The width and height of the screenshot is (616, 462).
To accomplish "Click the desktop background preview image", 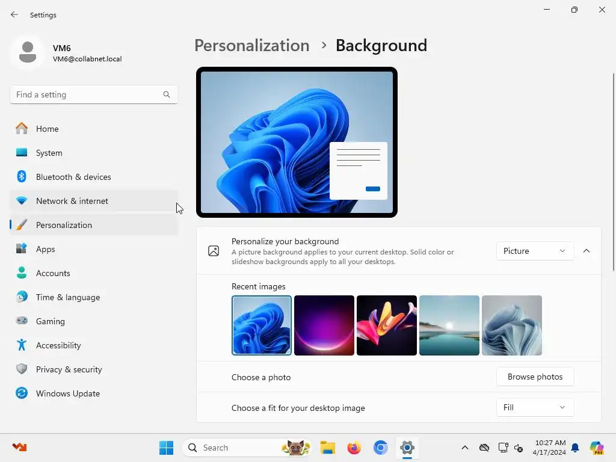I will tap(297, 142).
